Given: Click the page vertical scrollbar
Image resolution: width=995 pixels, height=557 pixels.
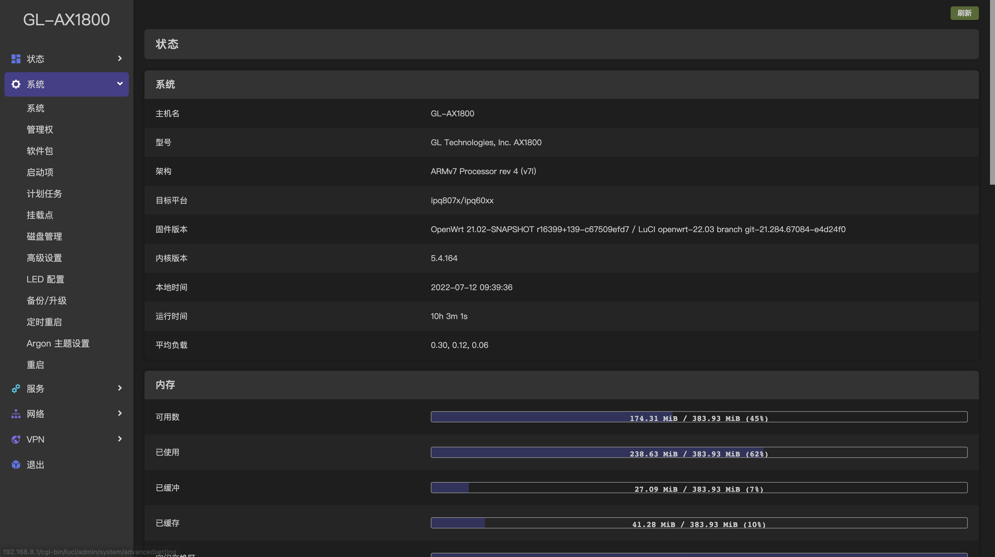Looking at the screenshot, I should [992, 93].
